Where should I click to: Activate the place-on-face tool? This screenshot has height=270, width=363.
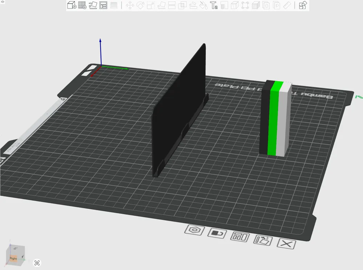(162, 5)
